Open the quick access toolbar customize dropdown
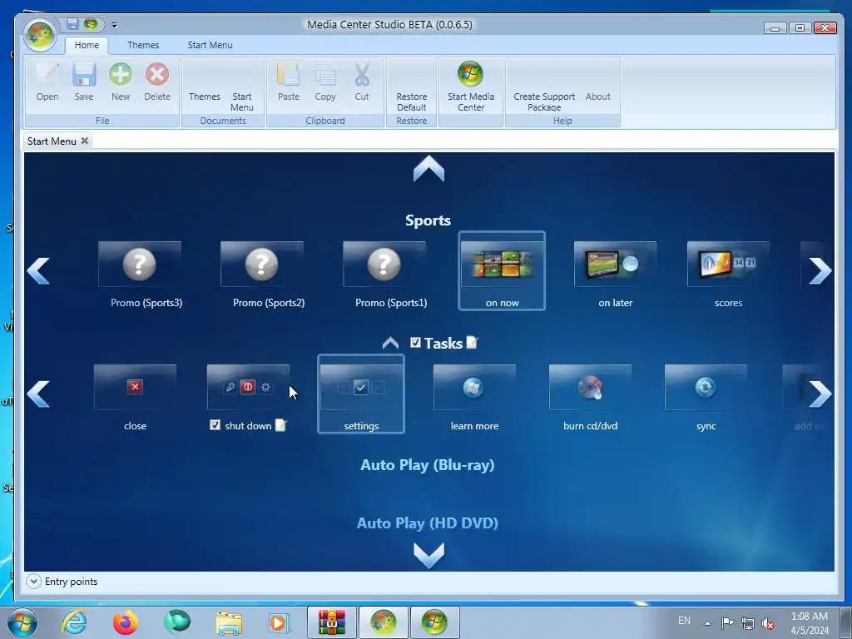 [114, 24]
